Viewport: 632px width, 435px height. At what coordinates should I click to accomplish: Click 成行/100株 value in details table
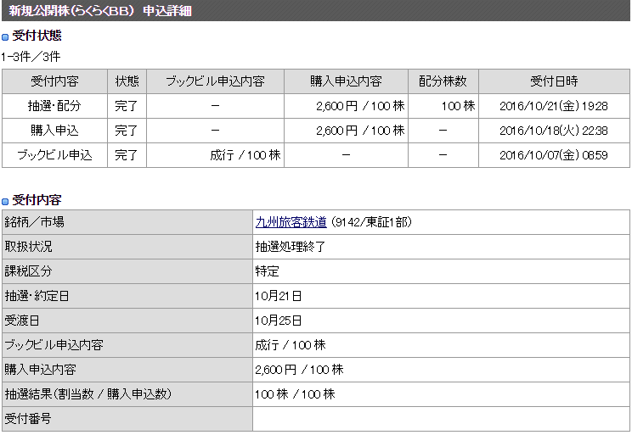tap(291, 345)
